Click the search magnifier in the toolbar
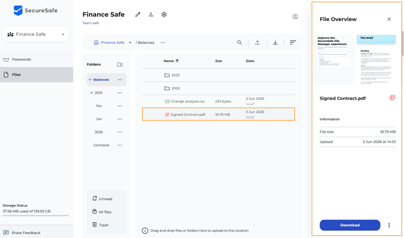The image size is (404, 238). pos(239,43)
